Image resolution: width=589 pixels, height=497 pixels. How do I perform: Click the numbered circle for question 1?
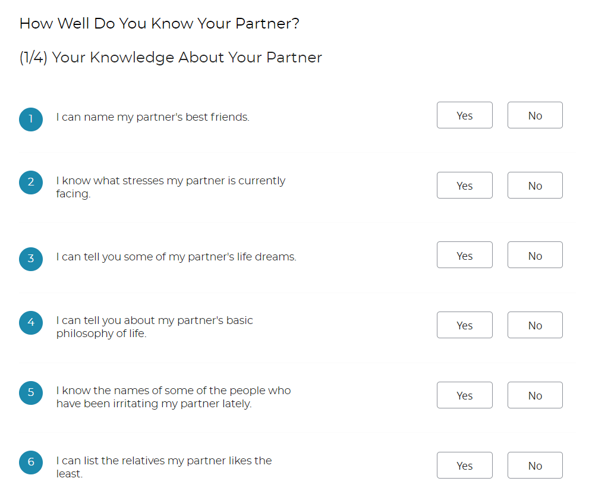pos(31,119)
